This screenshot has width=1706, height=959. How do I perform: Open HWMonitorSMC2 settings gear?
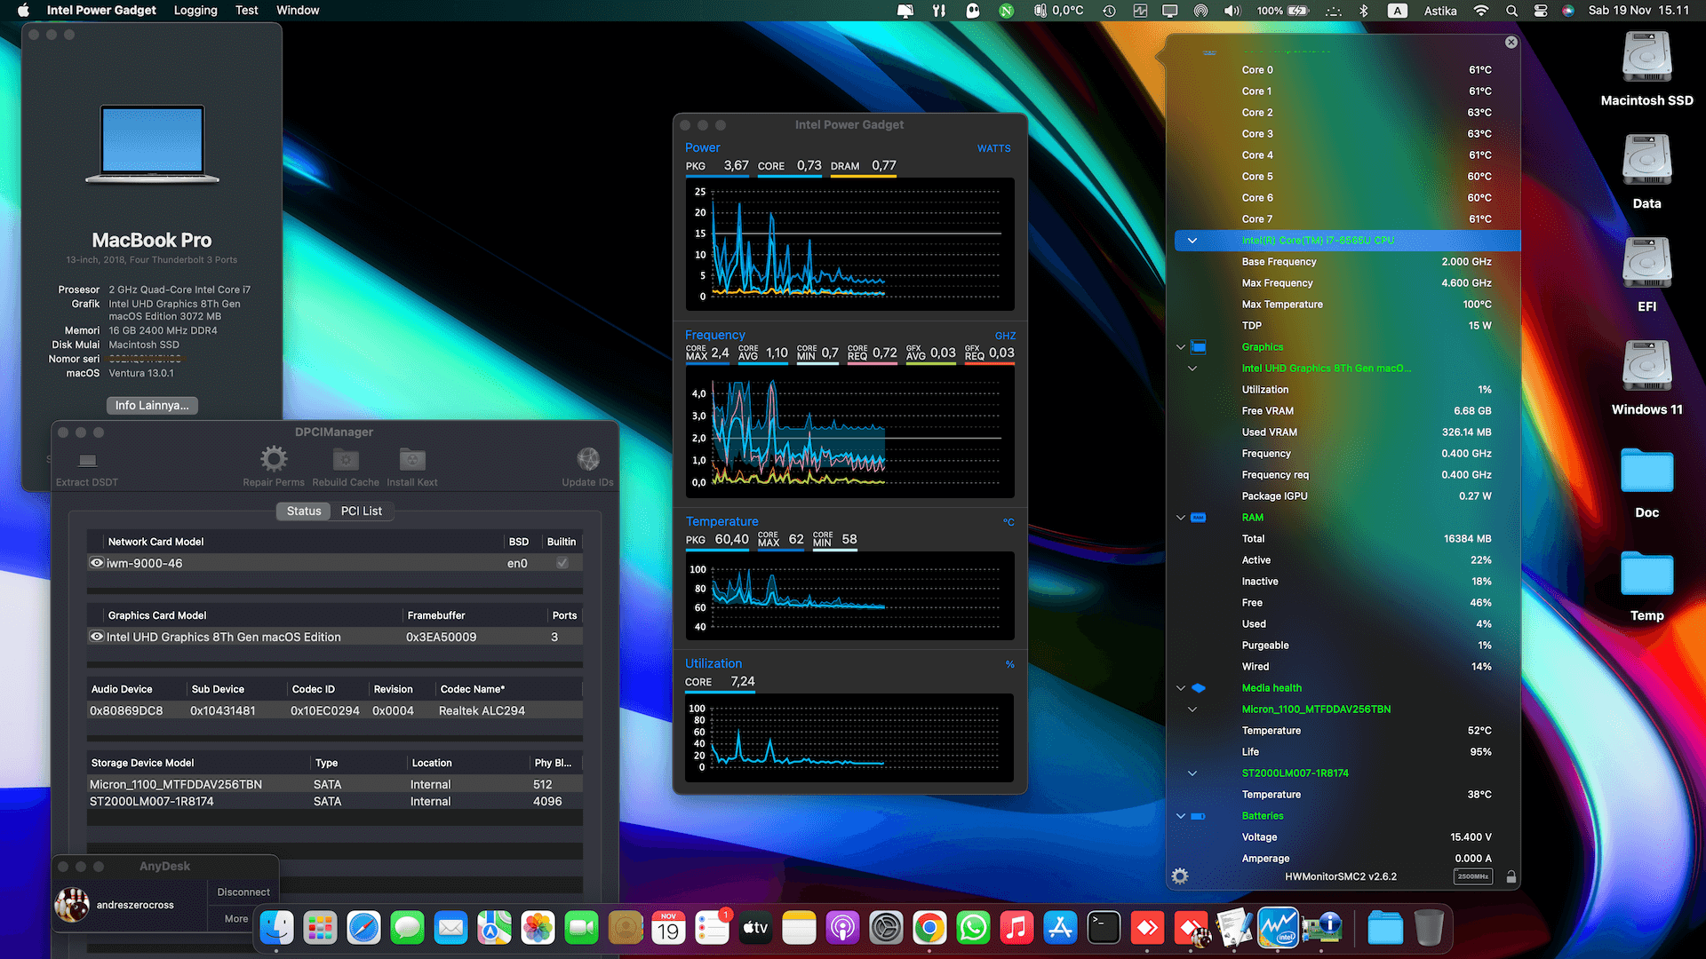tap(1180, 876)
